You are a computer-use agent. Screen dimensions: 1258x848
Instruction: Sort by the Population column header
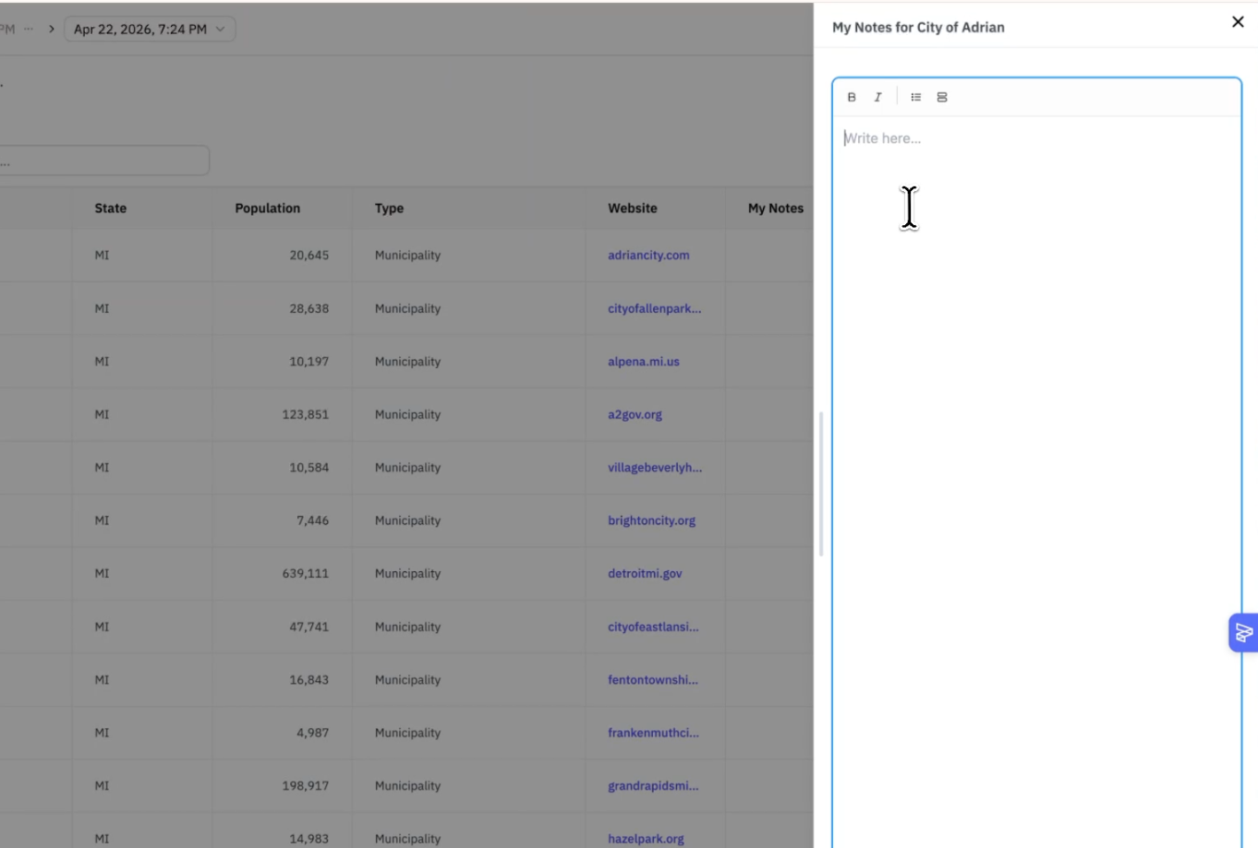pos(267,209)
